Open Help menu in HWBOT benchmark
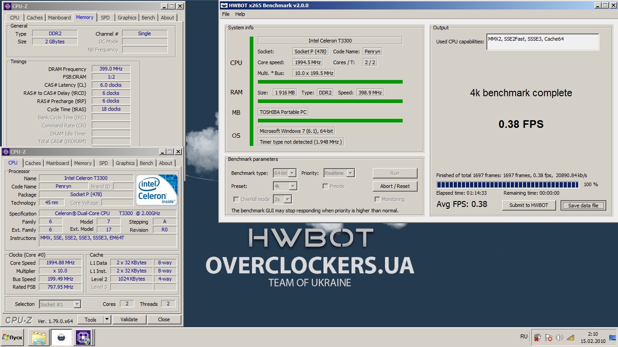Screen dimensions: 618x347 coord(240,14)
